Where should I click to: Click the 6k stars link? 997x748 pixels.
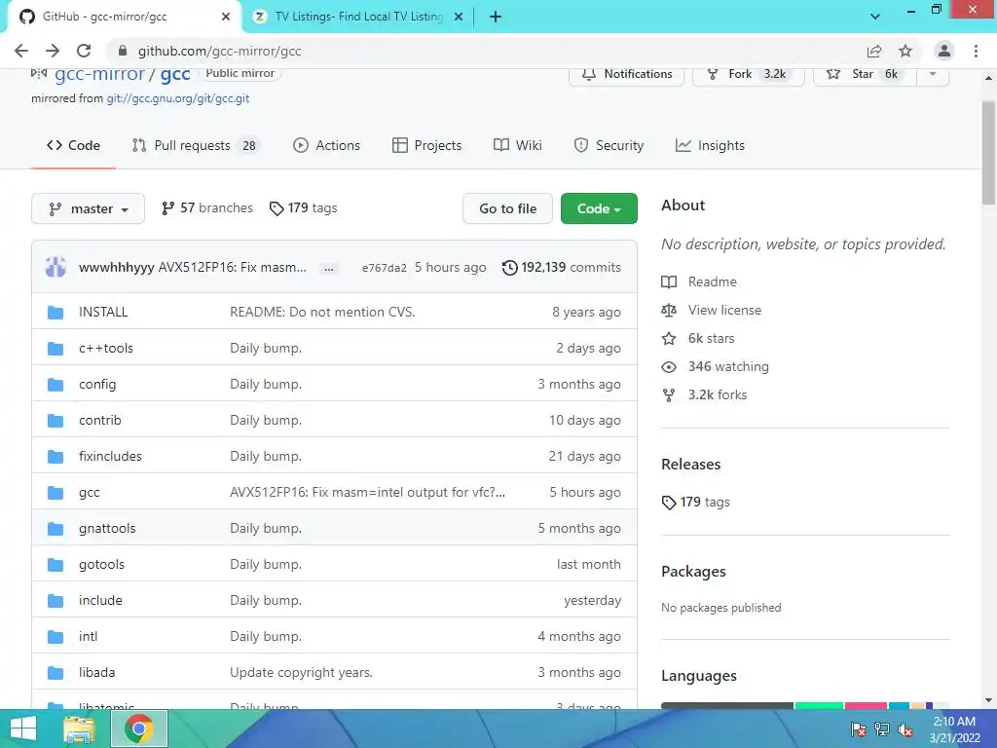coord(698,338)
